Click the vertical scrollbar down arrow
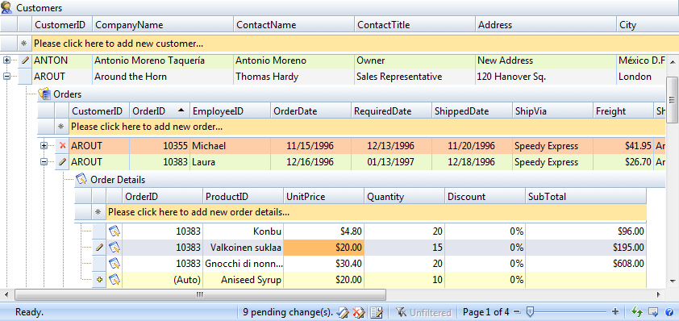Screen dimensions: 679x321 pos(672,281)
